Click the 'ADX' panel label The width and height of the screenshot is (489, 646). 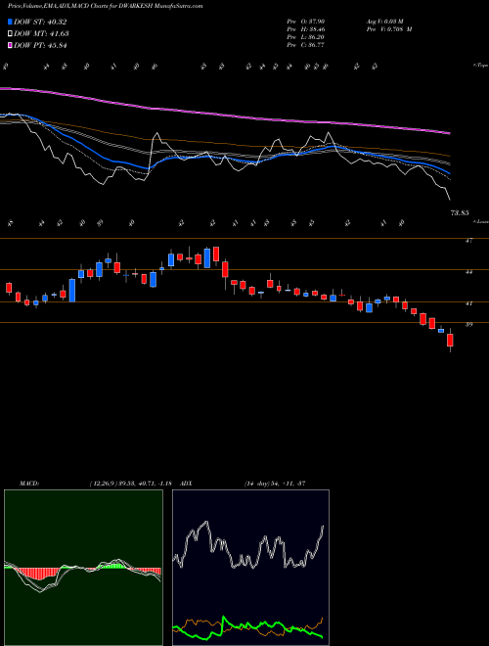point(186,484)
